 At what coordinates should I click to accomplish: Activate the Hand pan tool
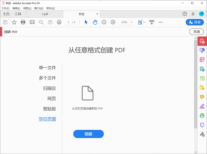tap(95, 22)
